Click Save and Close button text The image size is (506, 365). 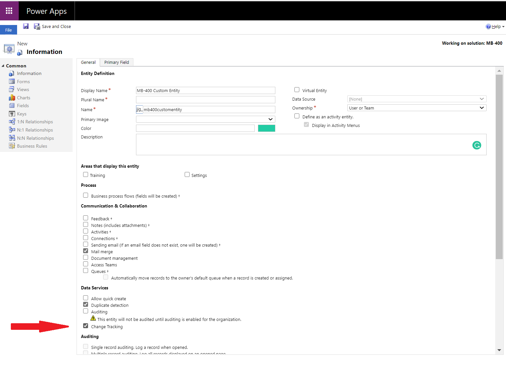[56, 27]
